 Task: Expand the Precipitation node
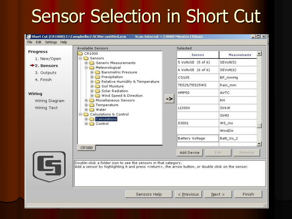click(92, 77)
